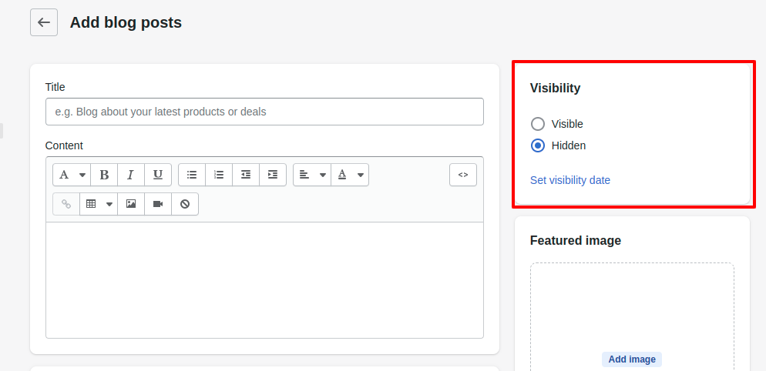
Task: Select the Hidden radio option
Action: tap(538, 145)
